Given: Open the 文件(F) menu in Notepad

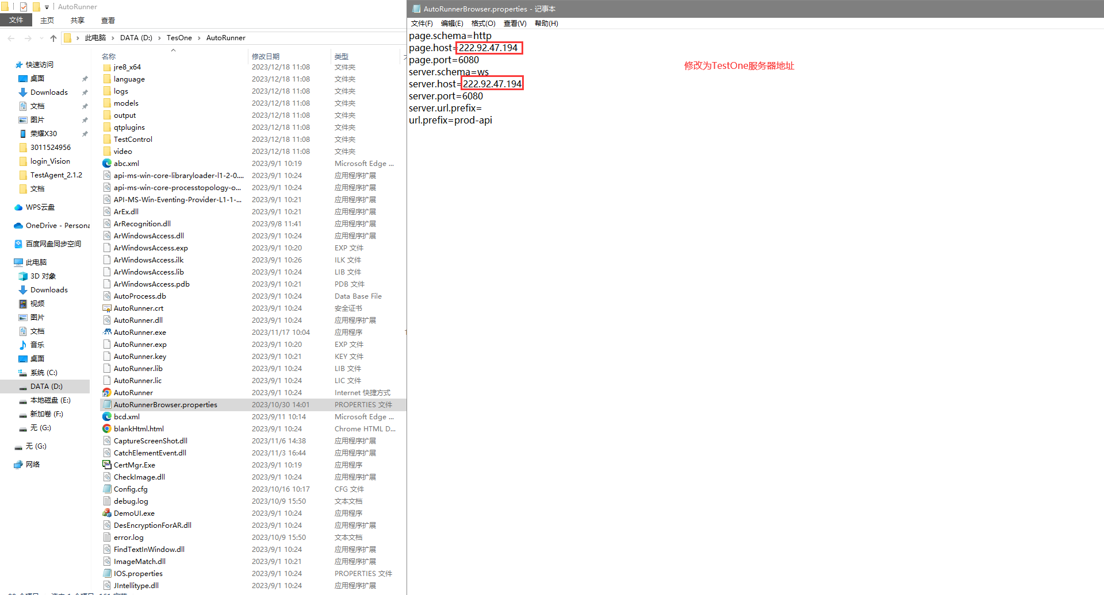Looking at the screenshot, I should pos(421,24).
